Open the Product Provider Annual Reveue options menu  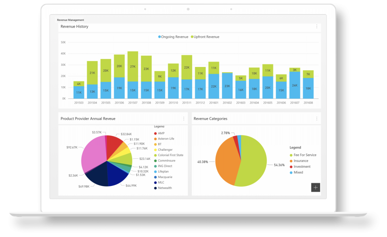(184, 118)
